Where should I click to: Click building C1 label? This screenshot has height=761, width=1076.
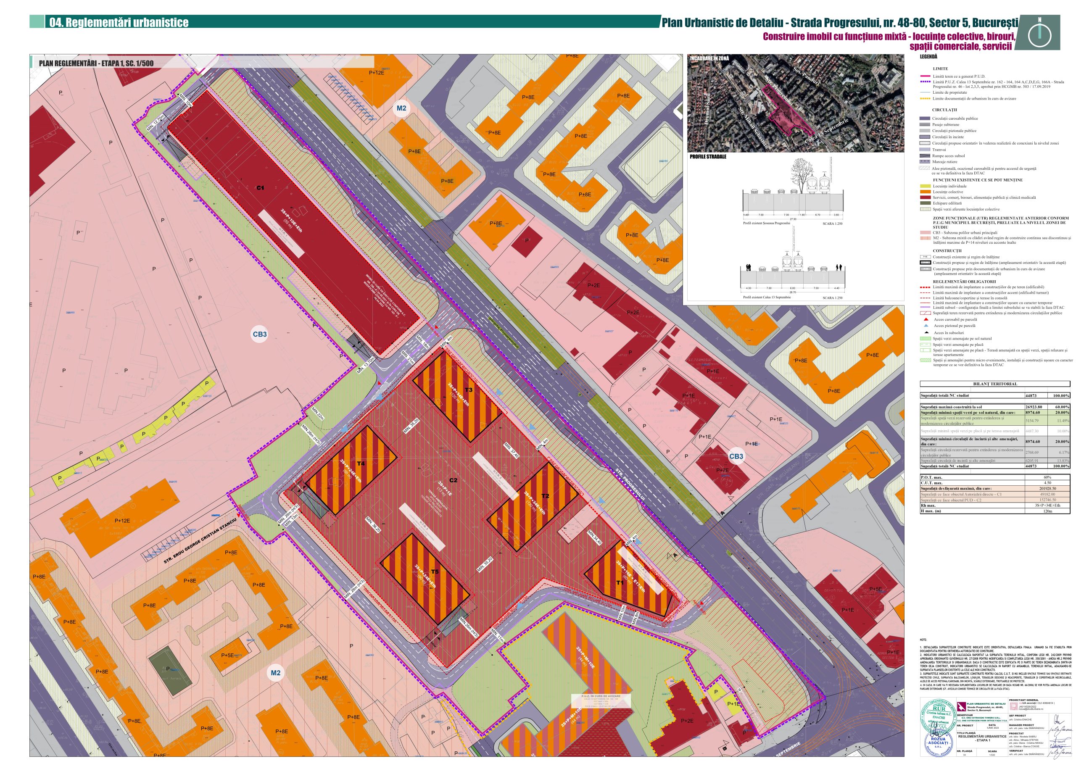click(260, 188)
